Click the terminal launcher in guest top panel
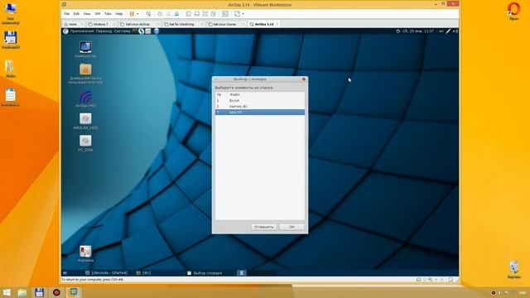Image resolution: width=530 pixels, height=298 pixels. pyautogui.click(x=134, y=31)
